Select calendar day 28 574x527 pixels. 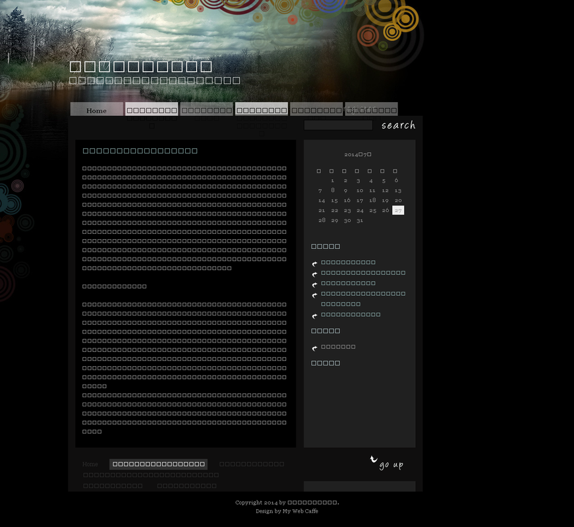click(x=322, y=220)
